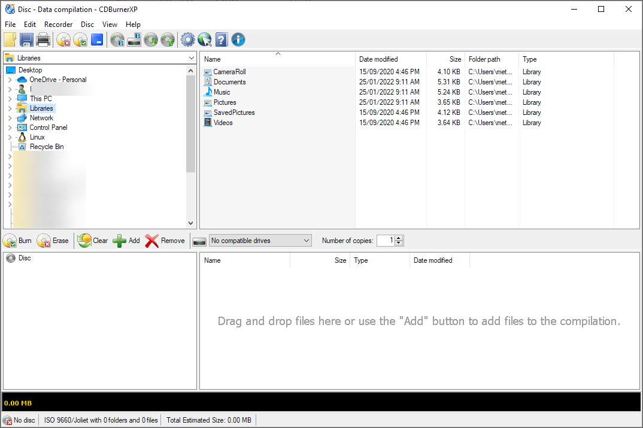Click the Erase button above the compilation
The width and height of the screenshot is (643, 428).
tap(53, 241)
